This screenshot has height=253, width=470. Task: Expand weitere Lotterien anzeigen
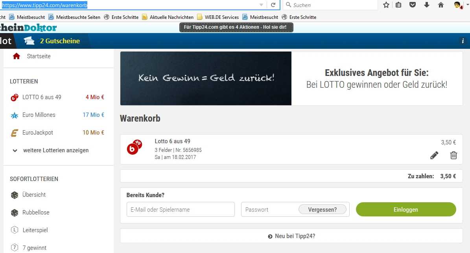click(x=56, y=150)
